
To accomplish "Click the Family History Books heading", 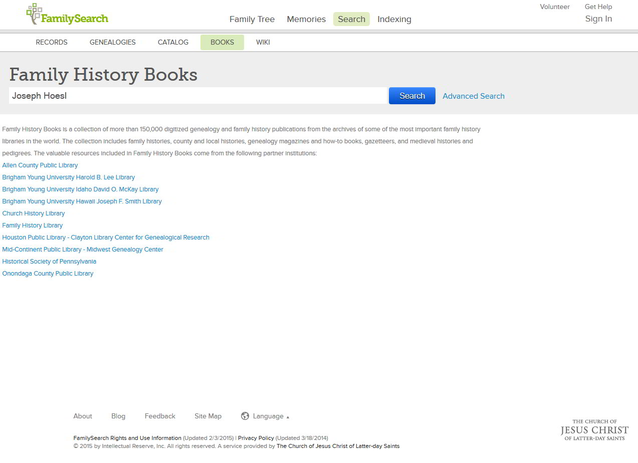I will click(103, 75).
